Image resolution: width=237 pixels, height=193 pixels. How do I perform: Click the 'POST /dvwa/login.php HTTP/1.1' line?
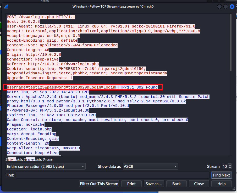(x=41, y=17)
